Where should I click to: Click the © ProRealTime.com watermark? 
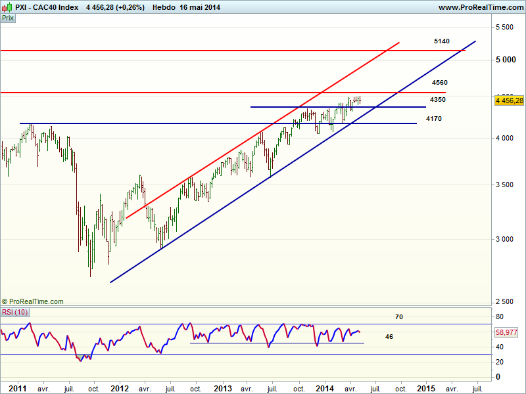click(33, 301)
